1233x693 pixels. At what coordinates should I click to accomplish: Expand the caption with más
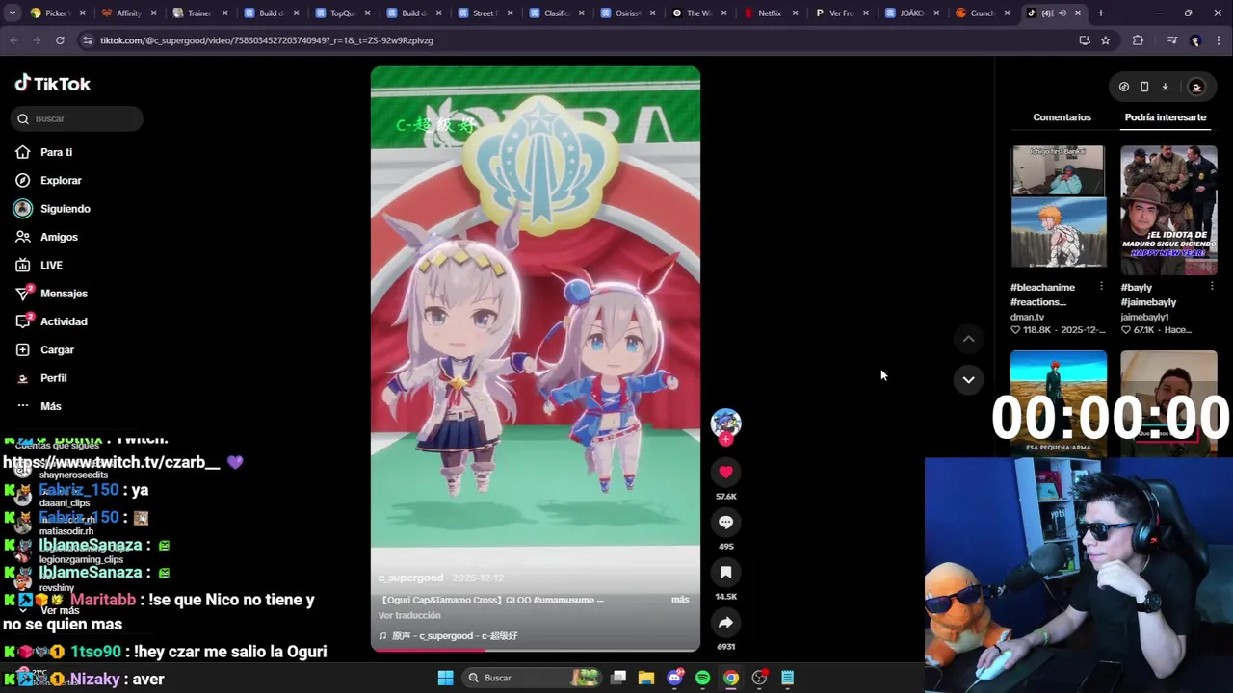680,600
